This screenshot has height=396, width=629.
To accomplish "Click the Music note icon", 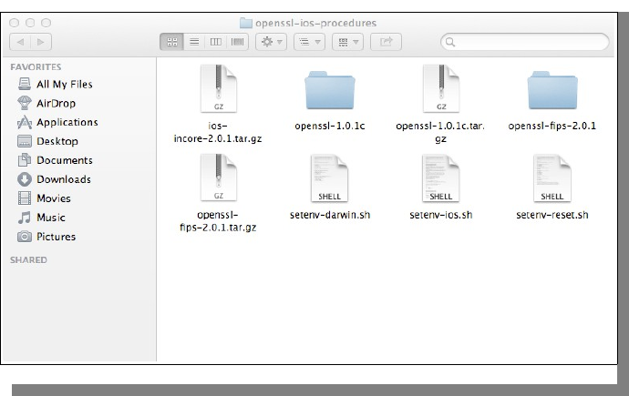I will pyautogui.click(x=25, y=218).
